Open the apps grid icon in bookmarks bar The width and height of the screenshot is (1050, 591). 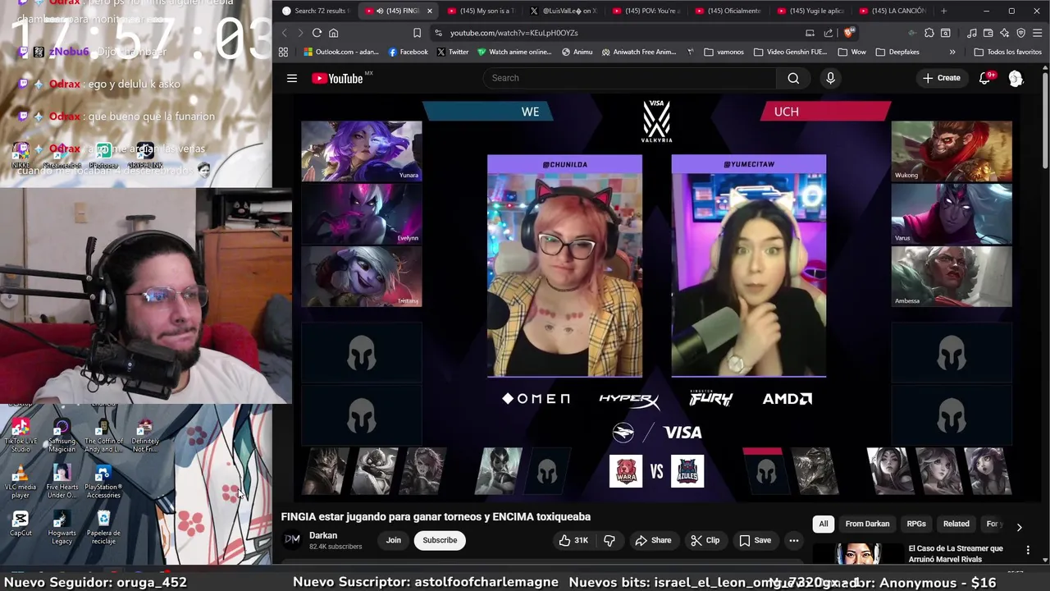tap(283, 52)
